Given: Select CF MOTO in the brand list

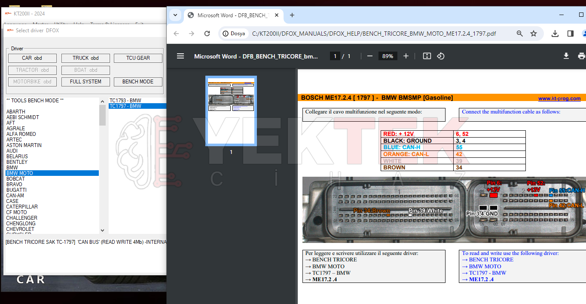Looking at the screenshot, I should click(x=52, y=212).
